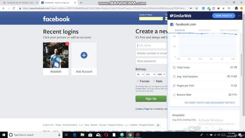Click the First name field

click(151, 45)
